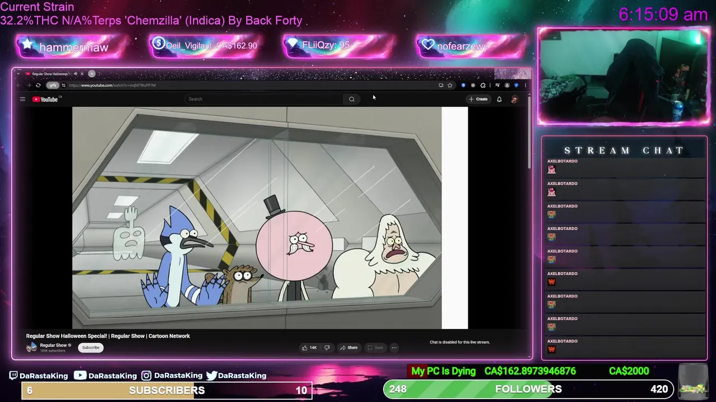
Task: Click the FOLLOWERS goal progress bar
Action: tap(528, 389)
